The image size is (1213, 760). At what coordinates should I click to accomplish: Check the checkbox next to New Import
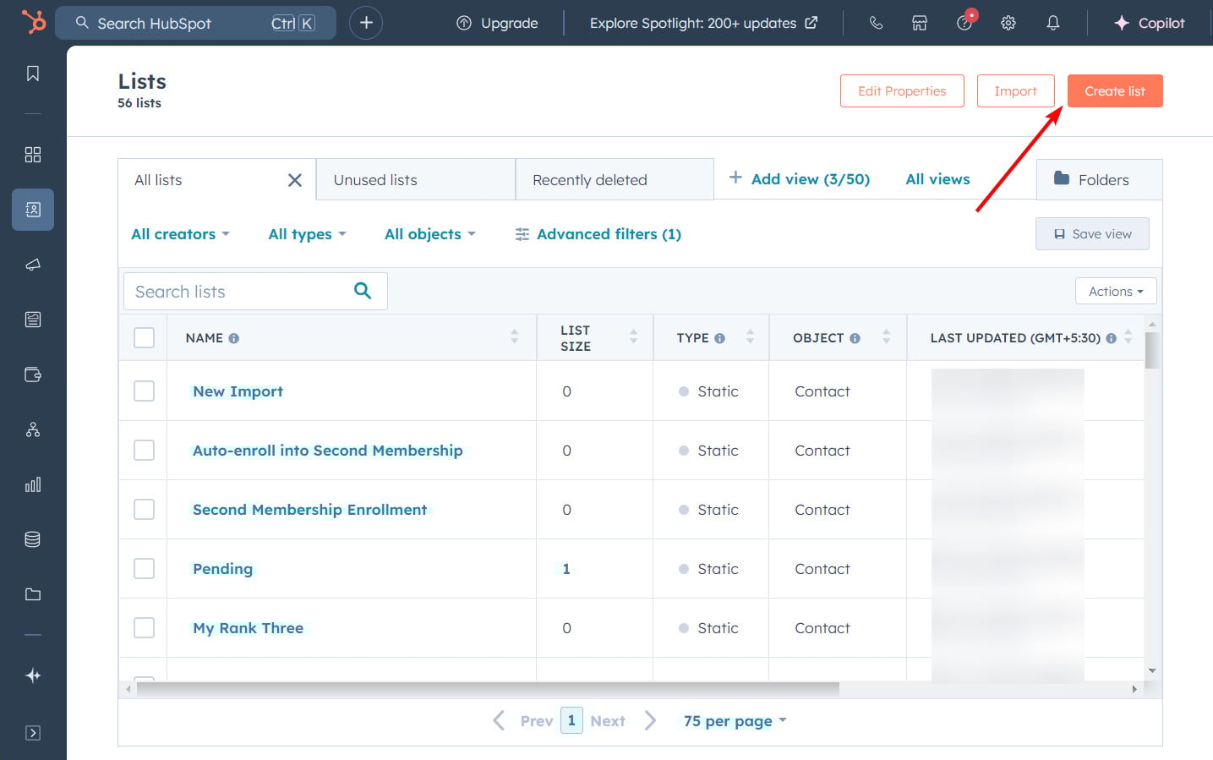(144, 391)
